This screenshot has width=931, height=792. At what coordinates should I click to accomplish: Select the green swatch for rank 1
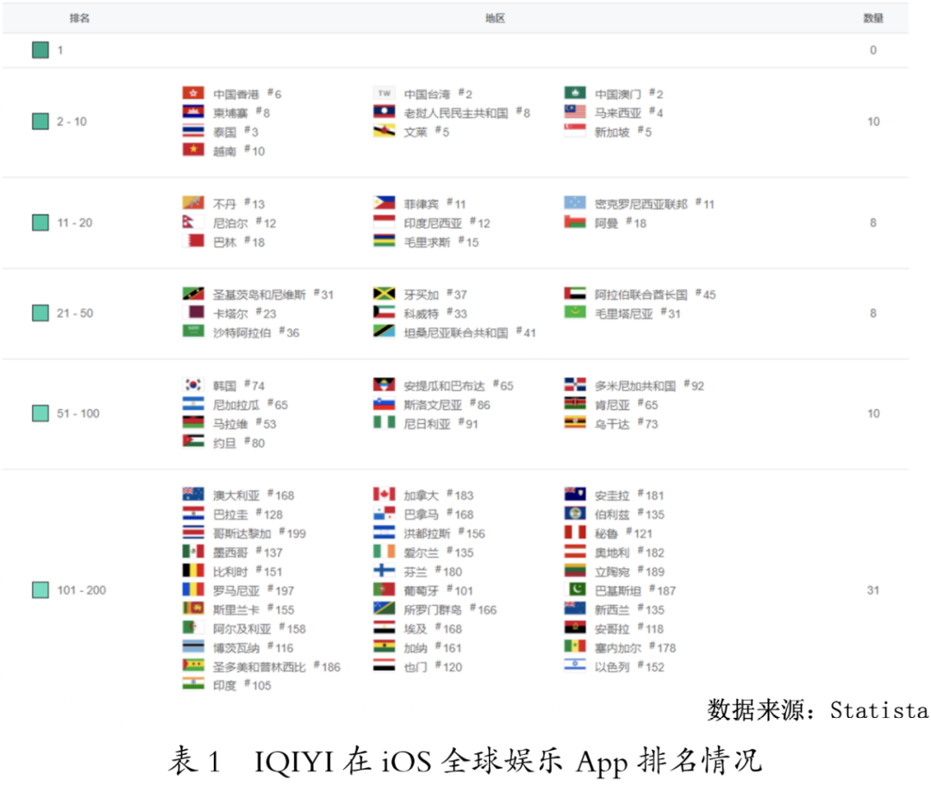click(x=41, y=50)
